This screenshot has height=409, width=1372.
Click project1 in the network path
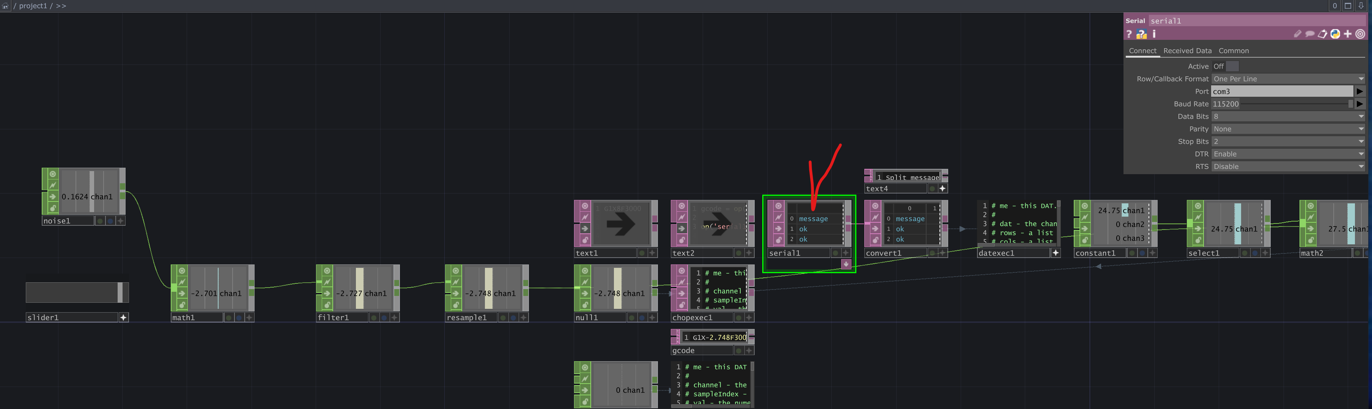[x=33, y=6]
